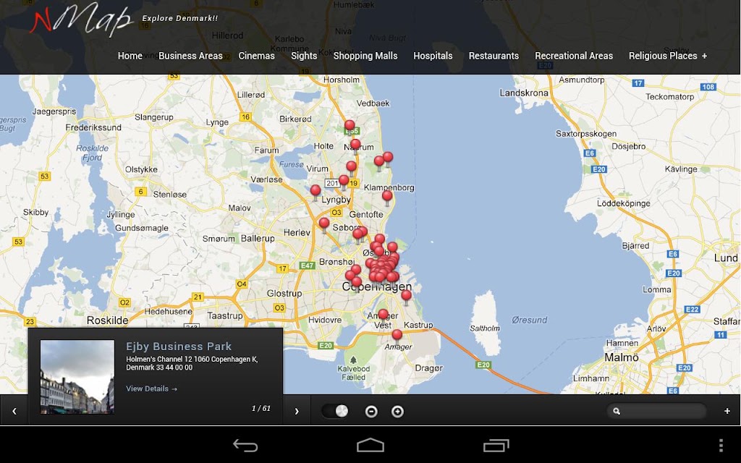Zoom in using the plus icon

point(397,412)
